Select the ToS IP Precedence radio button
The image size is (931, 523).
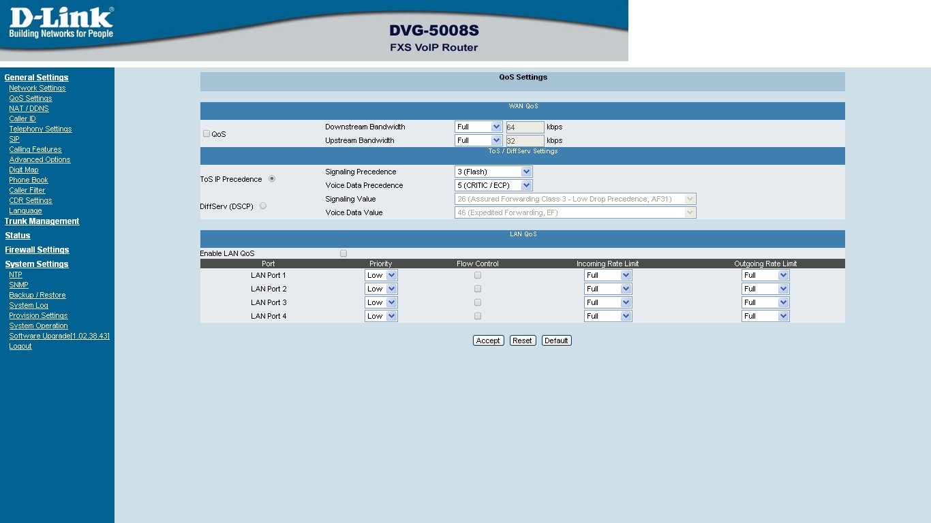click(x=272, y=178)
